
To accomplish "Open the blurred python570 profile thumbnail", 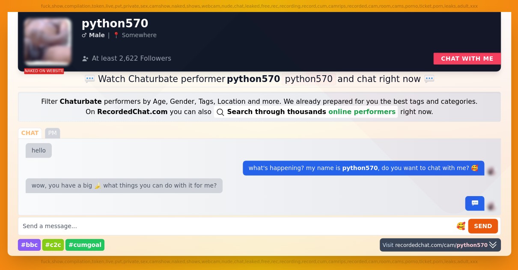I will pyautogui.click(x=48, y=41).
